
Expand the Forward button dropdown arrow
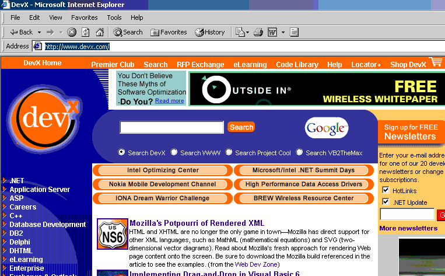(61, 32)
